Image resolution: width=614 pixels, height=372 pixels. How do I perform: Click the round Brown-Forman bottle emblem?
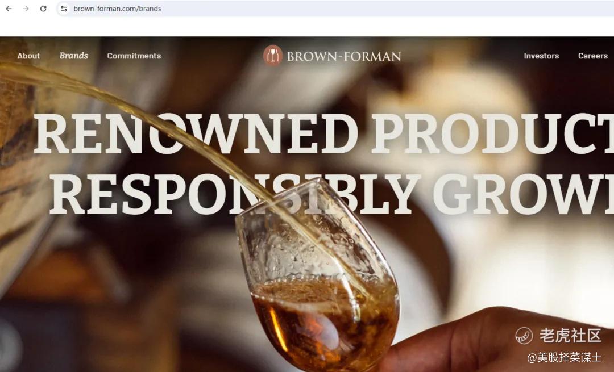tap(272, 56)
